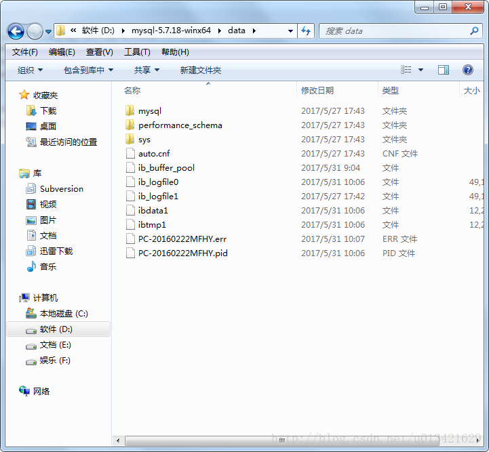Open the 组织 dropdown
Screen dimensions: 489x452
click(x=31, y=70)
